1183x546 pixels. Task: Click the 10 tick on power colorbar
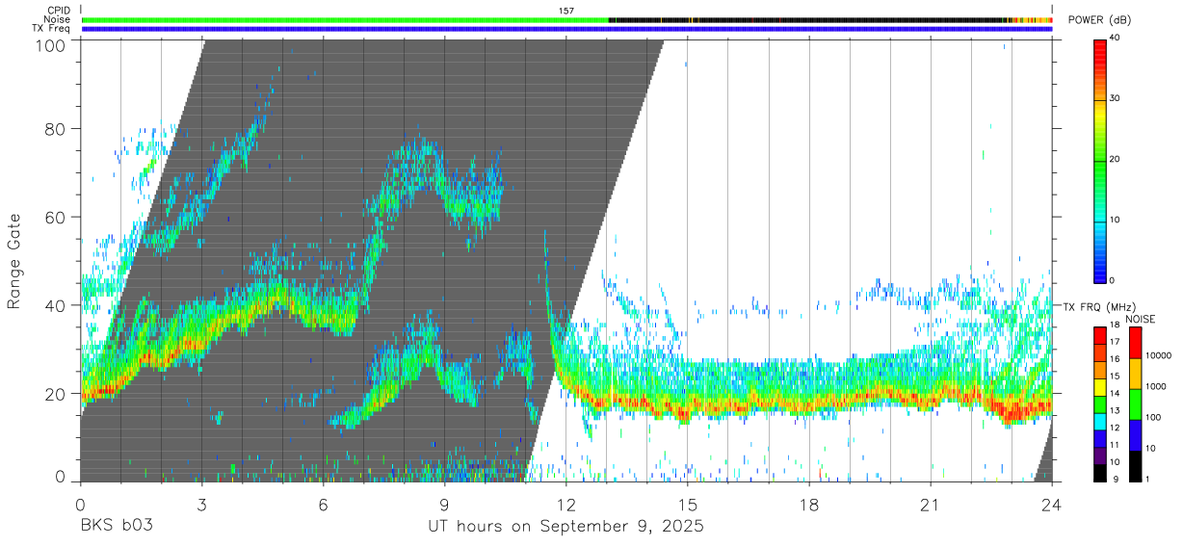[1116, 220]
